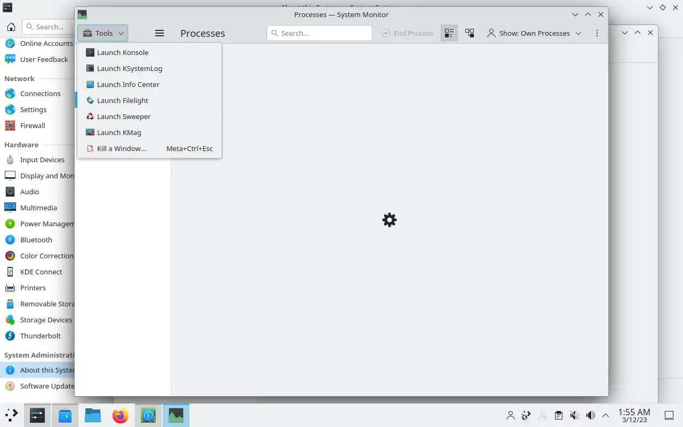
Task: Collapse the Tools dropdown button
Action: tap(102, 33)
